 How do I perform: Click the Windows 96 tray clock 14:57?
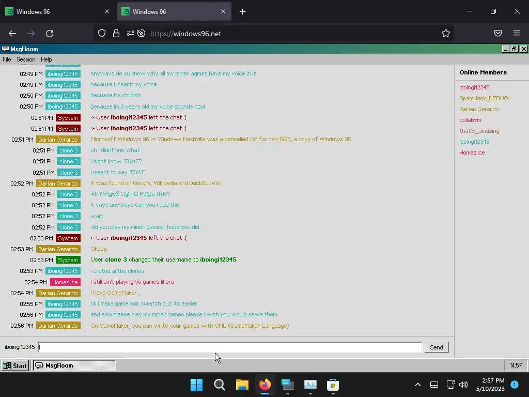(516, 365)
